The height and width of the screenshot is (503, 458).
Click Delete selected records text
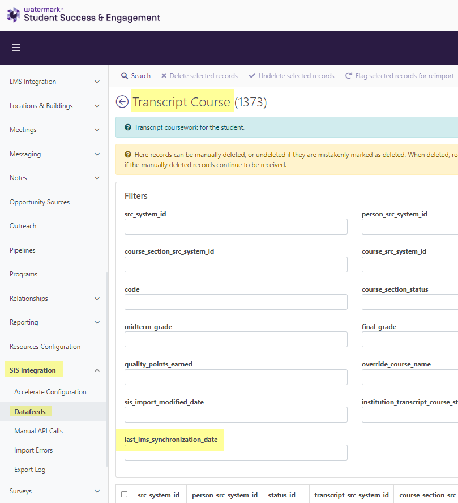[203, 76]
